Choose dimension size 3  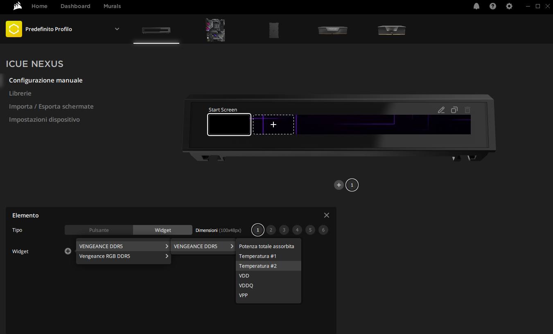(x=284, y=230)
